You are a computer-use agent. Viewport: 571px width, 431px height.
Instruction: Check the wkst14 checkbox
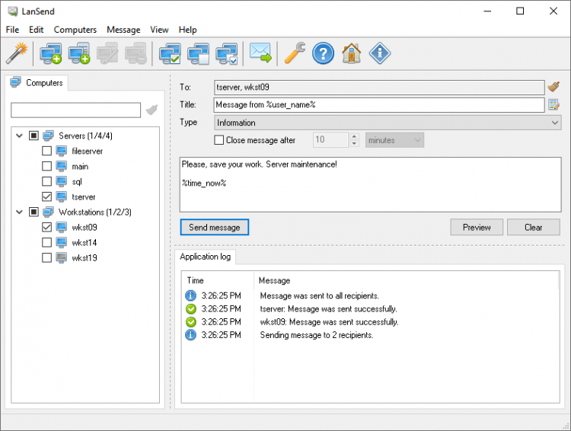[46, 242]
